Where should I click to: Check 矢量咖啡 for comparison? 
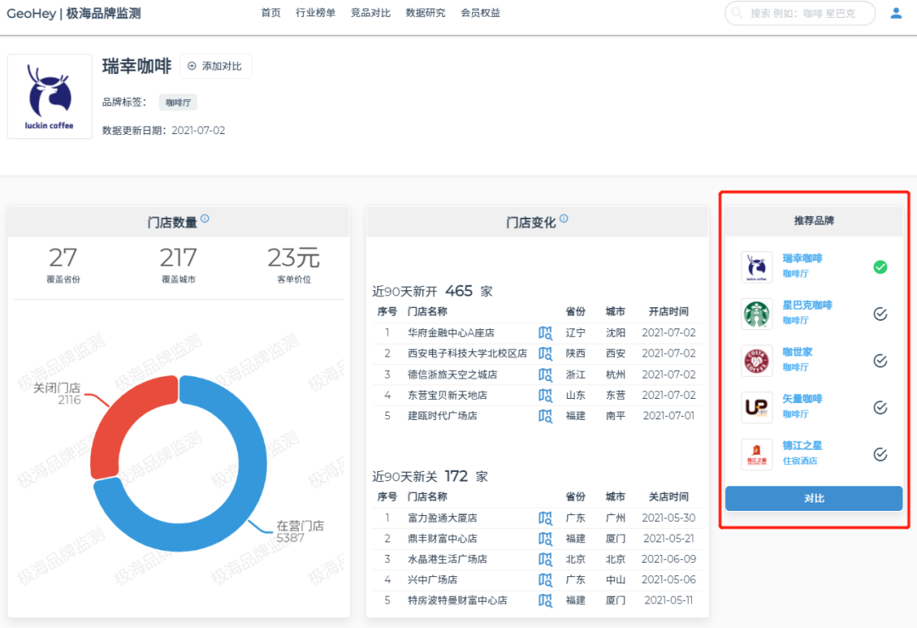click(880, 407)
